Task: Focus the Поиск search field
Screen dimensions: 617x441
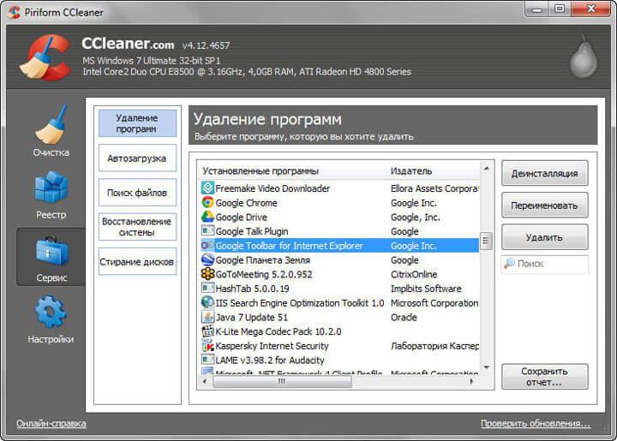Action: [x=545, y=264]
